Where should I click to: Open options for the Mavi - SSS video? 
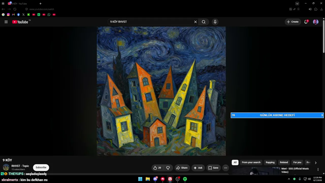318,170
